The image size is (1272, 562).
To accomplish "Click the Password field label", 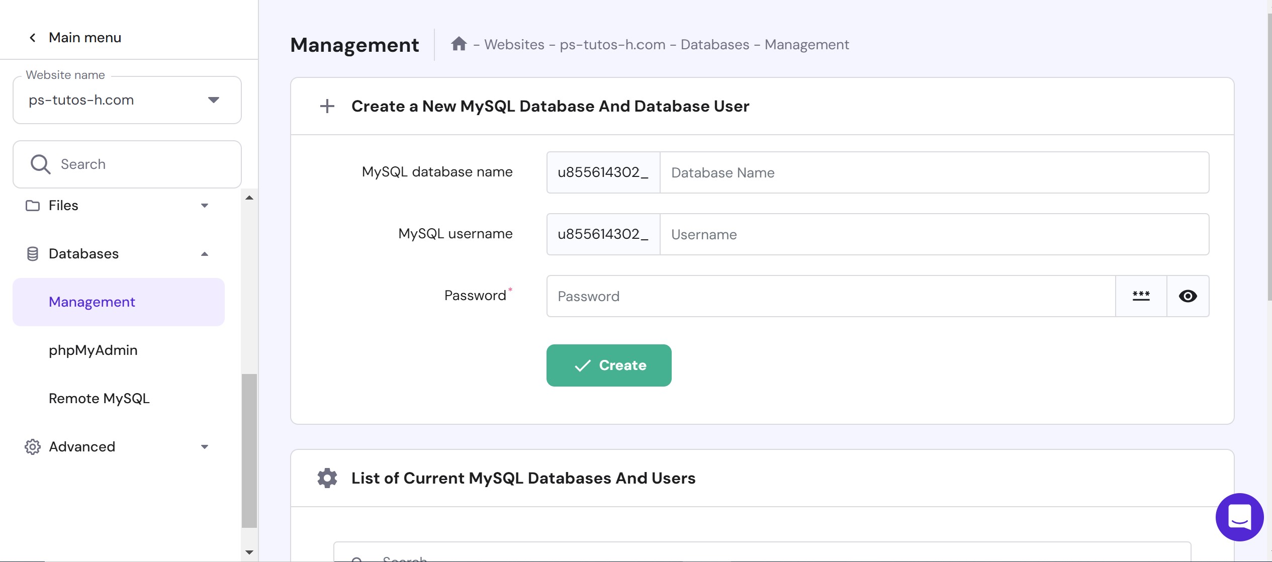I will pos(475,296).
